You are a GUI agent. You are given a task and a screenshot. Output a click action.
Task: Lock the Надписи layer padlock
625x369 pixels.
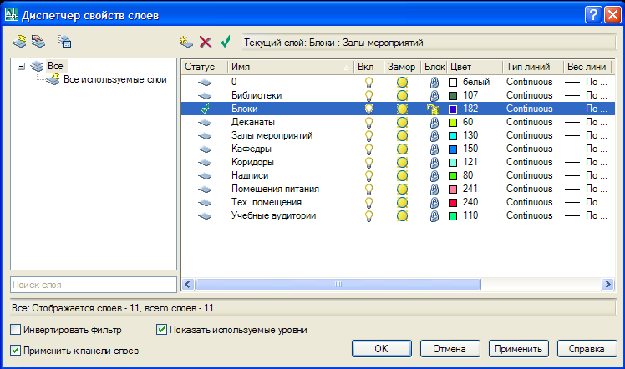pos(434,175)
